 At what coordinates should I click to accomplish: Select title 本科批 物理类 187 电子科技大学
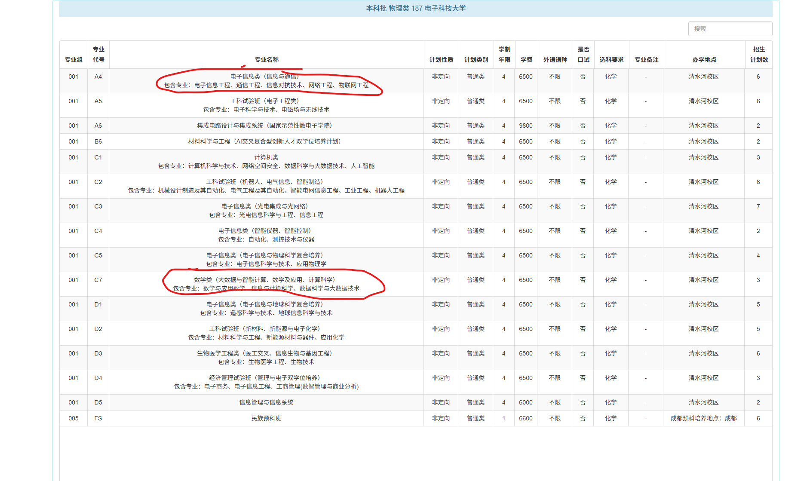pyautogui.click(x=416, y=8)
